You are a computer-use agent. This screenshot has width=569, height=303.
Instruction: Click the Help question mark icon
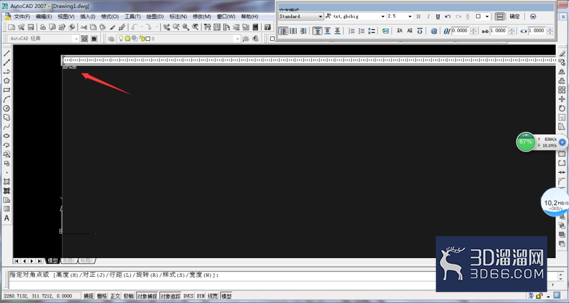267,27
